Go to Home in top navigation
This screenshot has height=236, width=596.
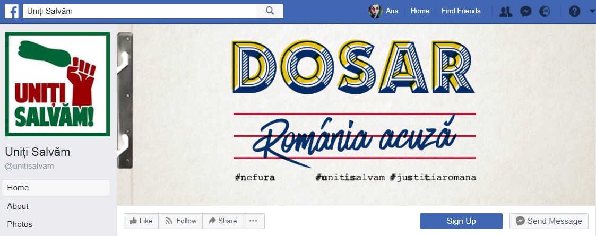[420, 11]
